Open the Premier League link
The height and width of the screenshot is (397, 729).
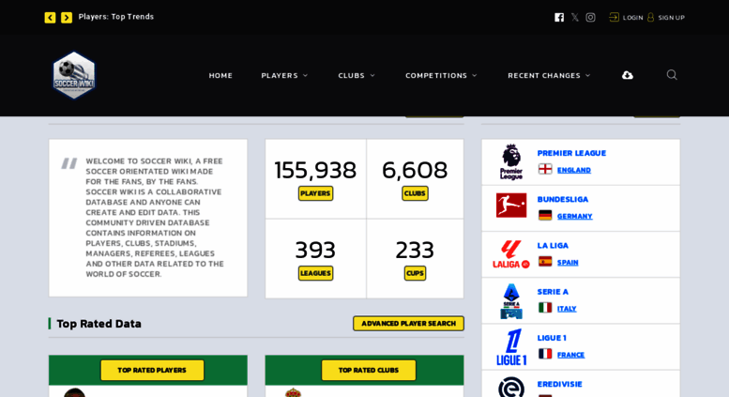coord(572,153)
